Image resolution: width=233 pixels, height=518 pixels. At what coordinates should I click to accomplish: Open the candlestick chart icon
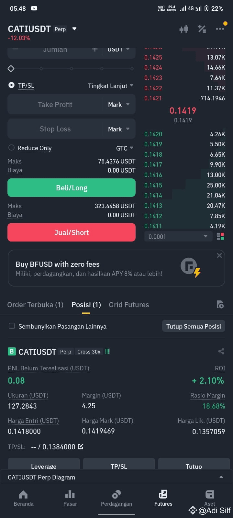184,29
